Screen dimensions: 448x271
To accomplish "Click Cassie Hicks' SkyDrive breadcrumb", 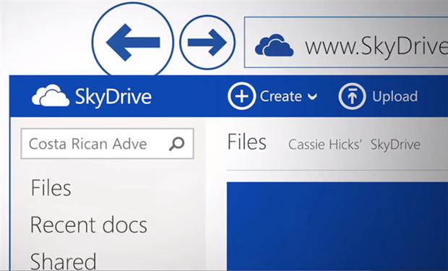I will (x=354, y=145).
